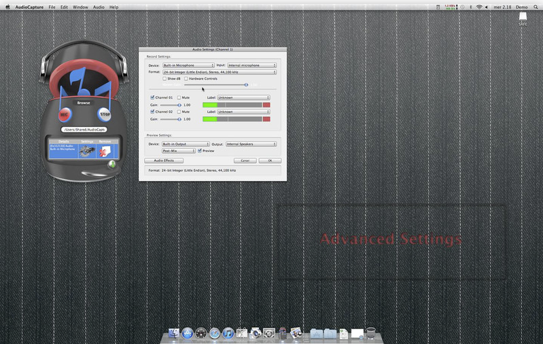Click the Channel 01 level meter
Viewport: 543px width, 344px height.
(237, 105)
